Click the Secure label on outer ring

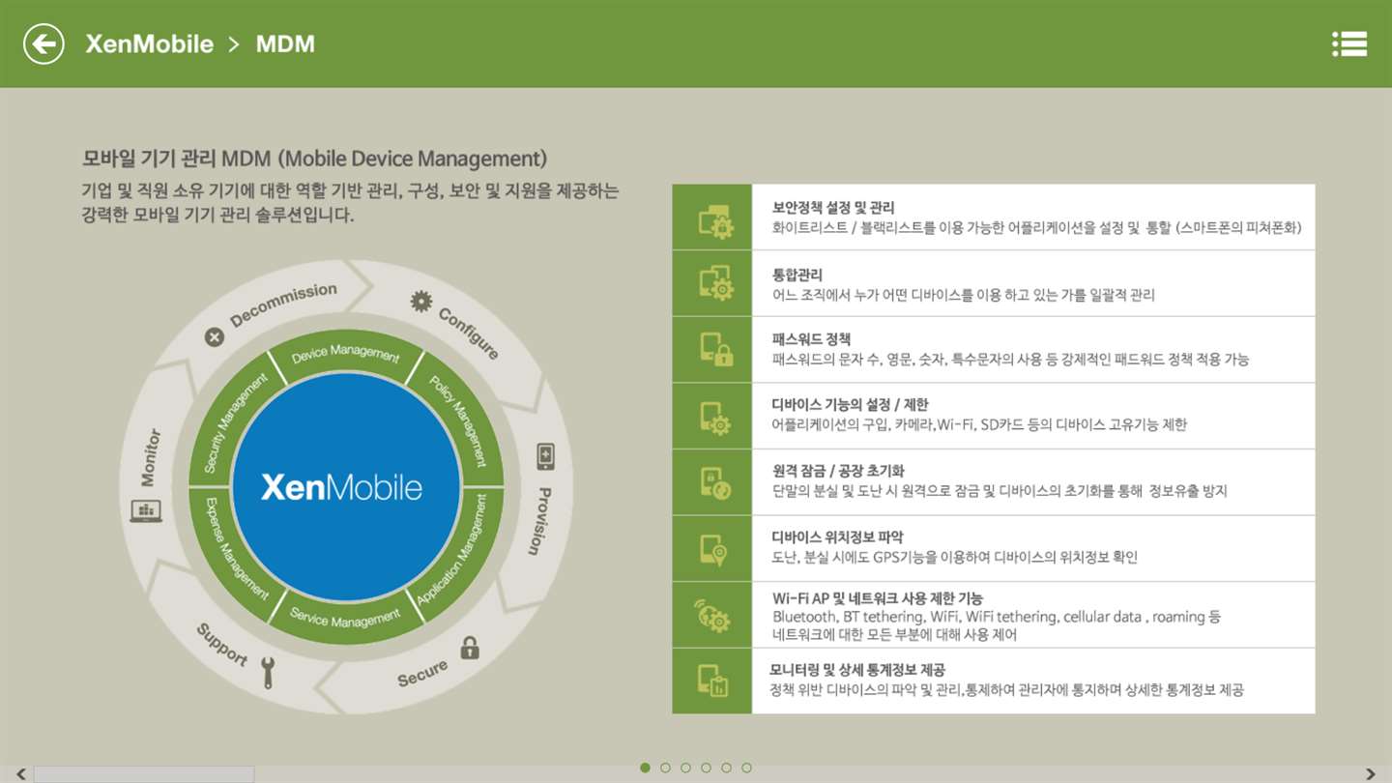pos(422,673)
